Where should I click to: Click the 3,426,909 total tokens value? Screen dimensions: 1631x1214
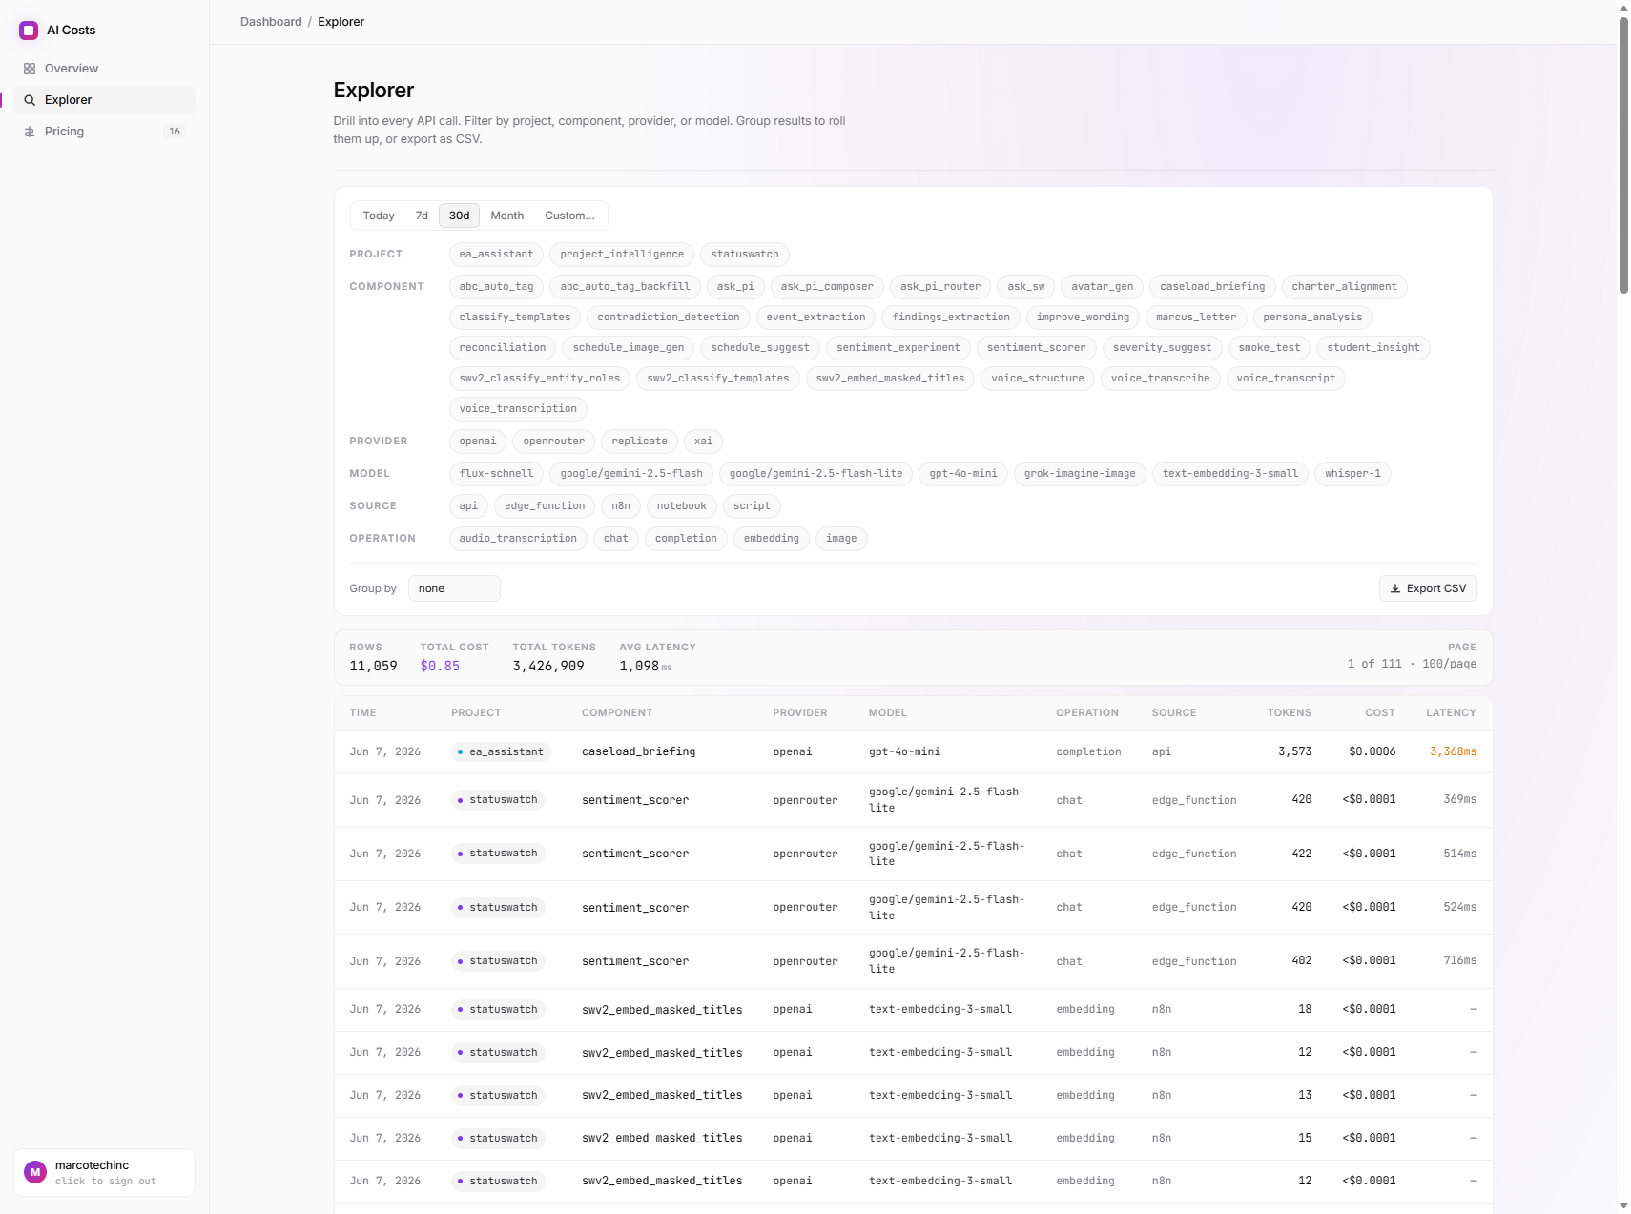pos(548,667)
